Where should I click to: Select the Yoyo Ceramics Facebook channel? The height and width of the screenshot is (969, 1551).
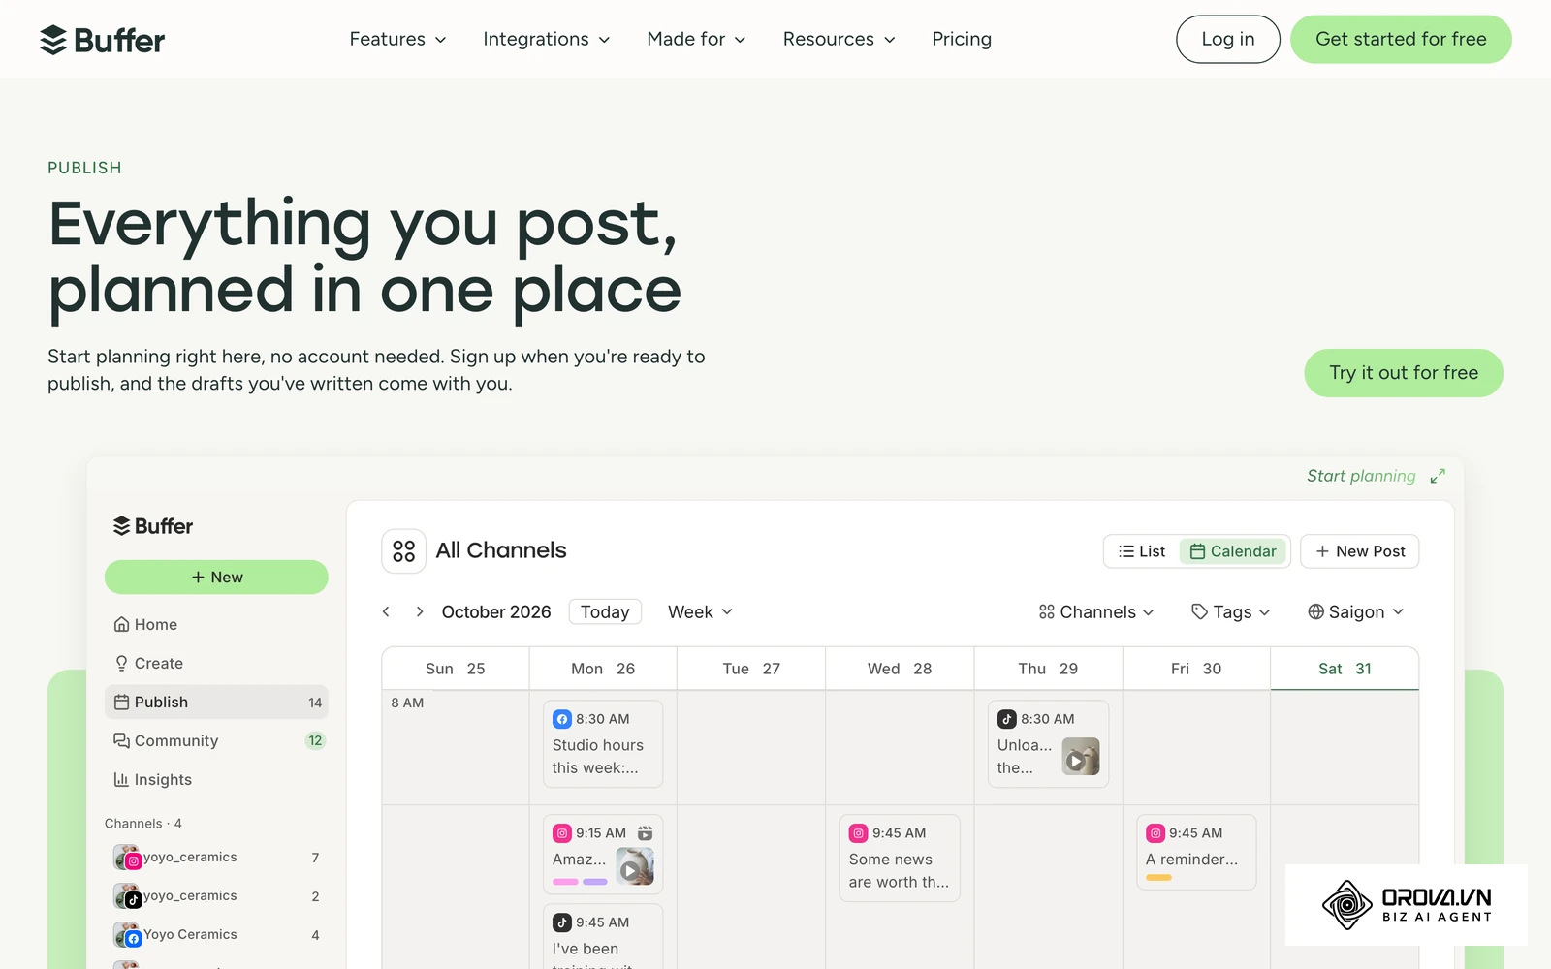(216, 935)
